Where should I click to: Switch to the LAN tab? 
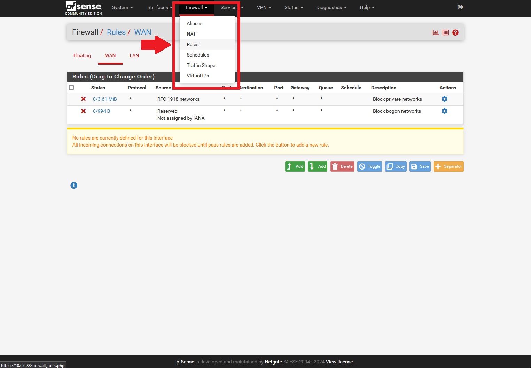[134, 55]
